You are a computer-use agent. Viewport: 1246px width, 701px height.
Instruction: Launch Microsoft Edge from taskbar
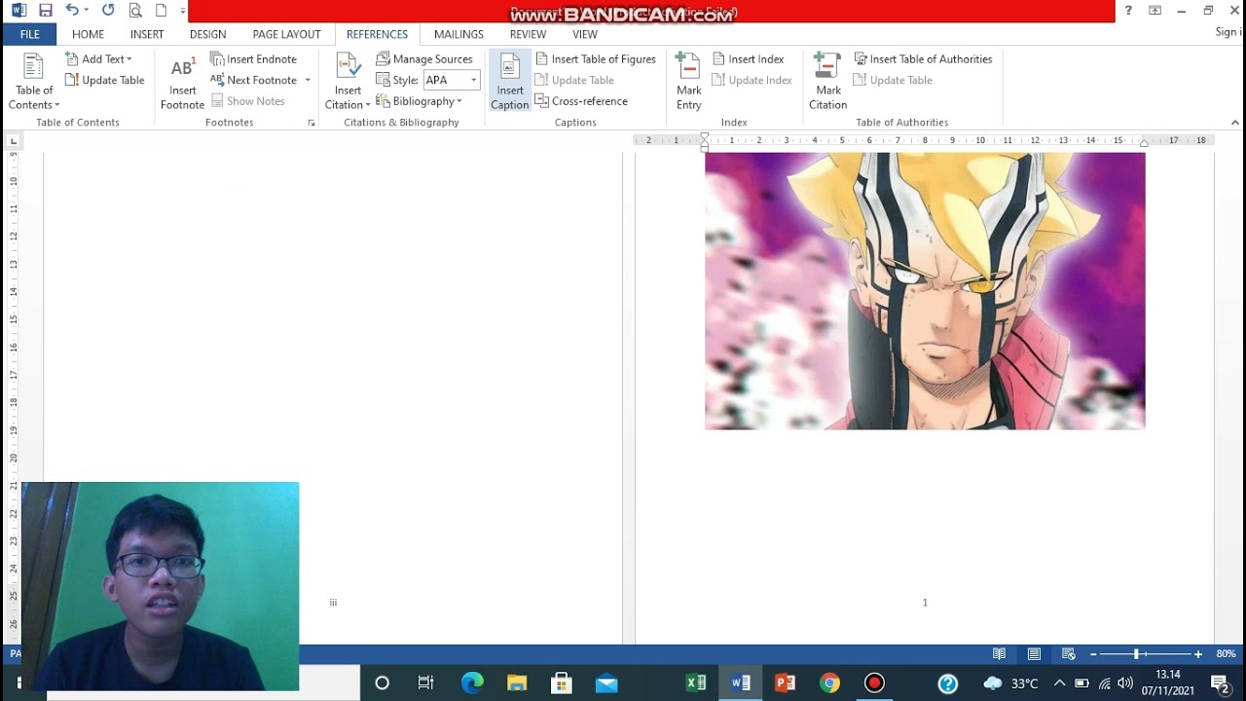(x=472, y=683)
